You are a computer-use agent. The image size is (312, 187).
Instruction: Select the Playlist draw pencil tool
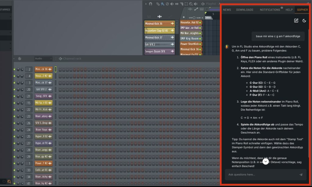(x=158, y=4)
